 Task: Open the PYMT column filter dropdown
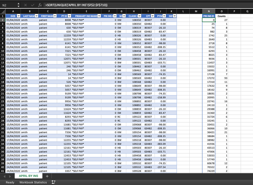[x=164, y=16]
